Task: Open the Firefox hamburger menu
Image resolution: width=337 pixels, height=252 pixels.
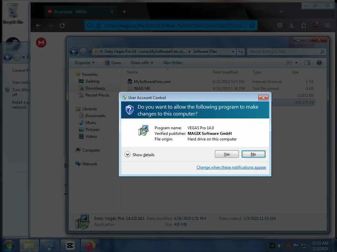Action: click(327, 26)
